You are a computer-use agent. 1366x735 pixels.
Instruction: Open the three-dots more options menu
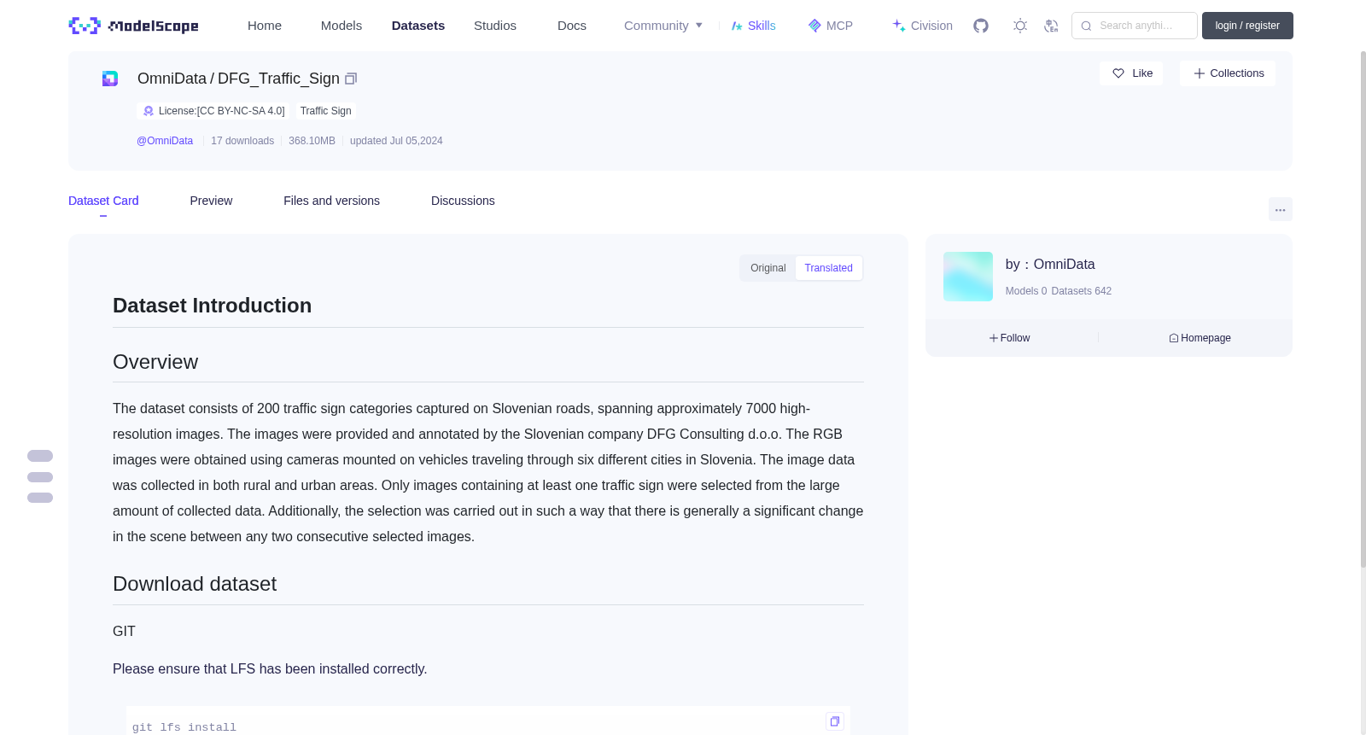(1280, 209)
